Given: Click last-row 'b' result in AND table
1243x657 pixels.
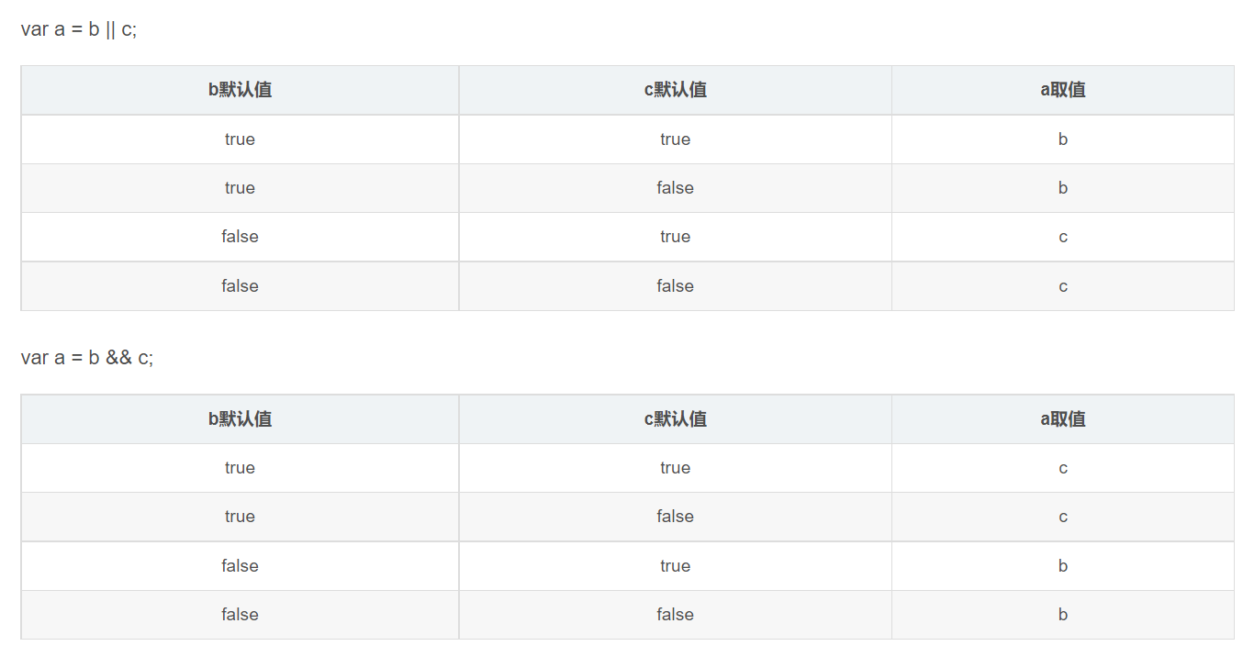Looking at the screenshot, I should [1063, 615].
